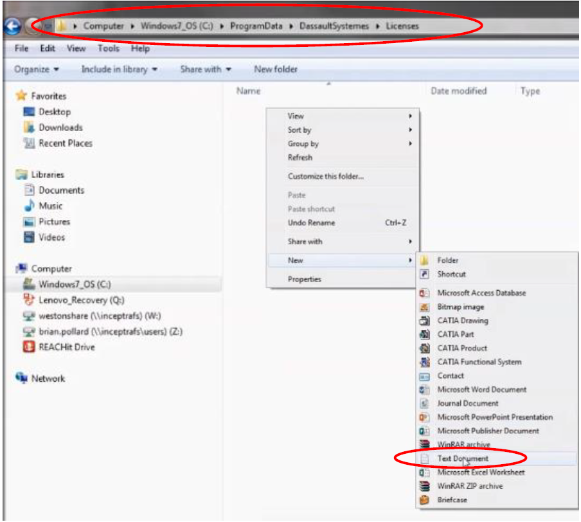Click the brian.pollard network drive icon
This screenshot has height=522, width=581.
tap(29, 331)
